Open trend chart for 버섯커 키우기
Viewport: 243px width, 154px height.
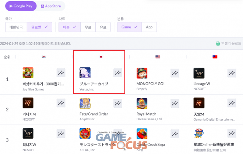[61, 73]
